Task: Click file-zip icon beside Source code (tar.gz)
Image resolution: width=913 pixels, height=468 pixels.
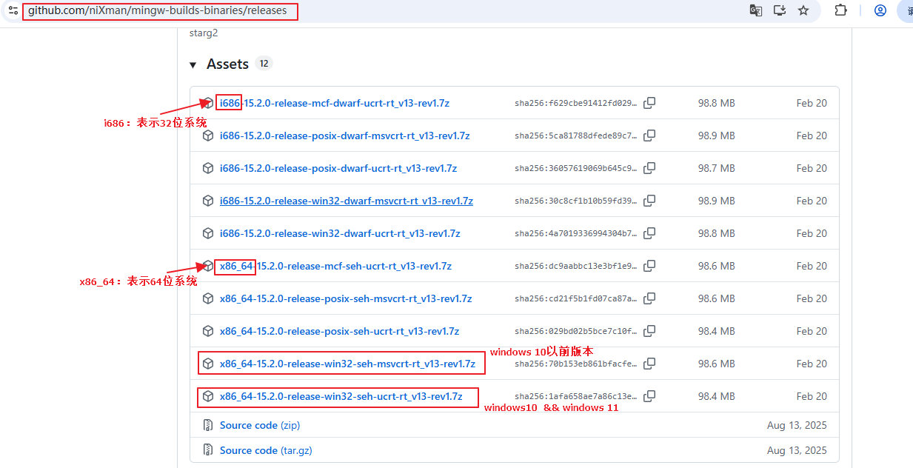Action: tap(208, 450)
